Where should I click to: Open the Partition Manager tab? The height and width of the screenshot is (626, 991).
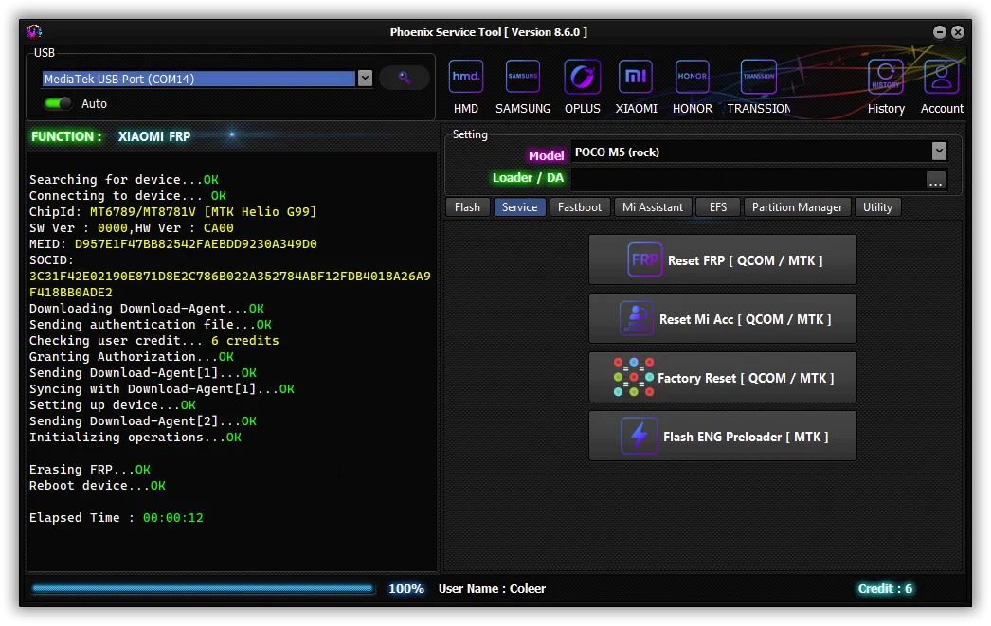pos(797,207)
